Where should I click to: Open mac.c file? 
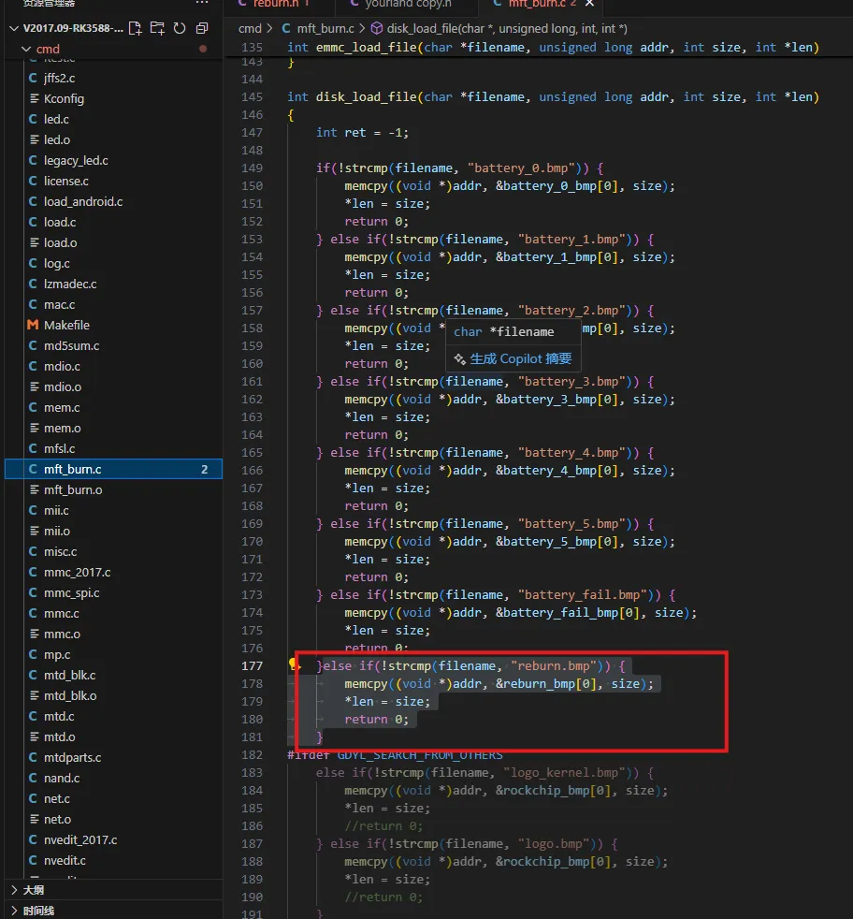[114, 304]
